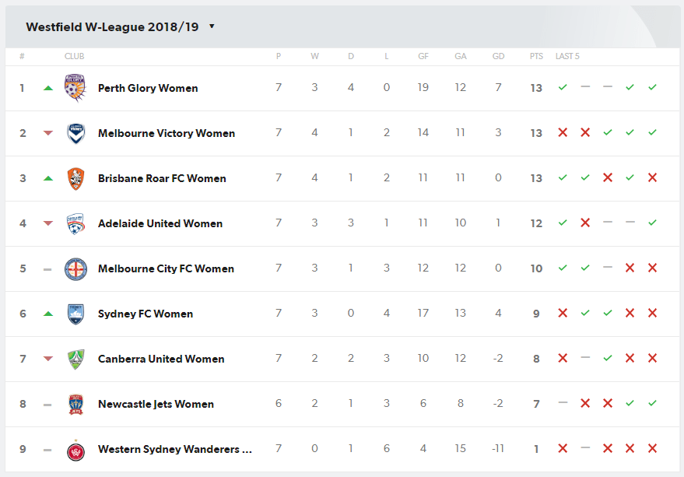This screenshot has height=477, width=684.
Task: Click the Brisbane Roar FC Women crest
Action: (x=76, y=178)
